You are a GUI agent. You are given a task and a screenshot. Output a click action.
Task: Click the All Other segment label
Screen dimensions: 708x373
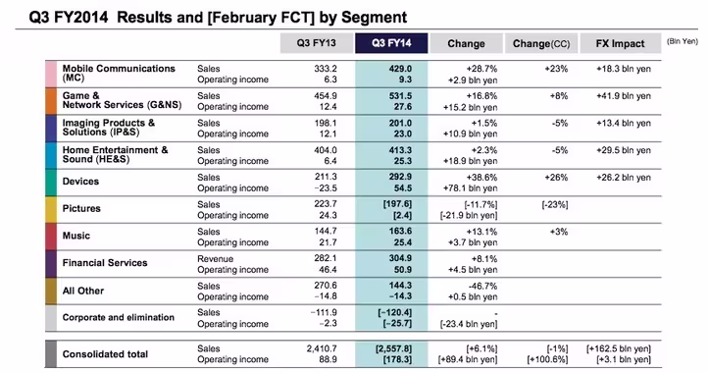[83, 291]
